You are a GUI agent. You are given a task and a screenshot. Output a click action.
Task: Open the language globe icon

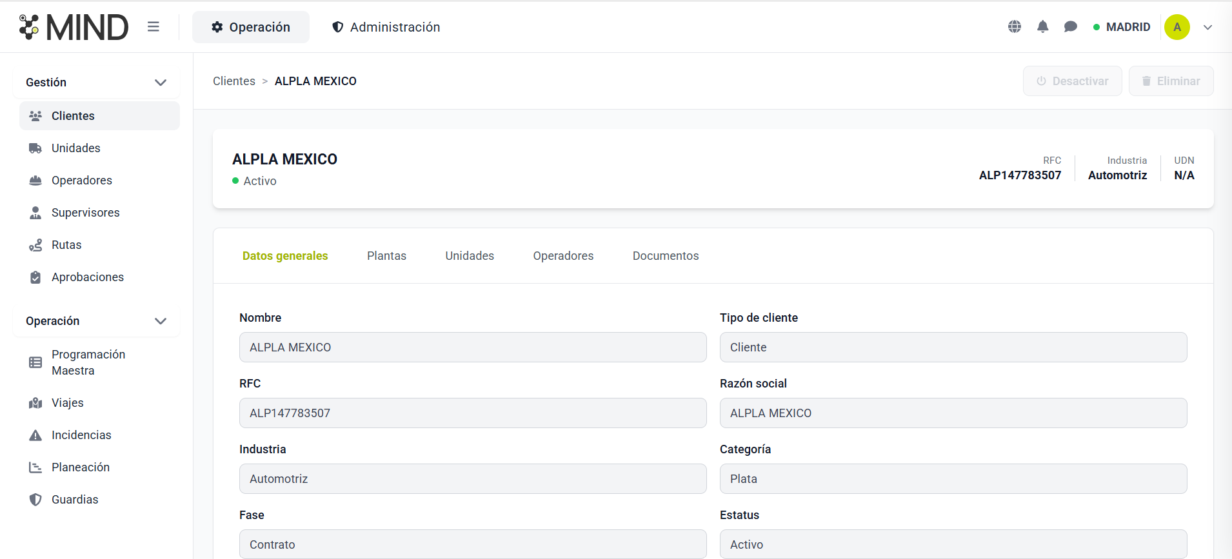coord(1015,26)
